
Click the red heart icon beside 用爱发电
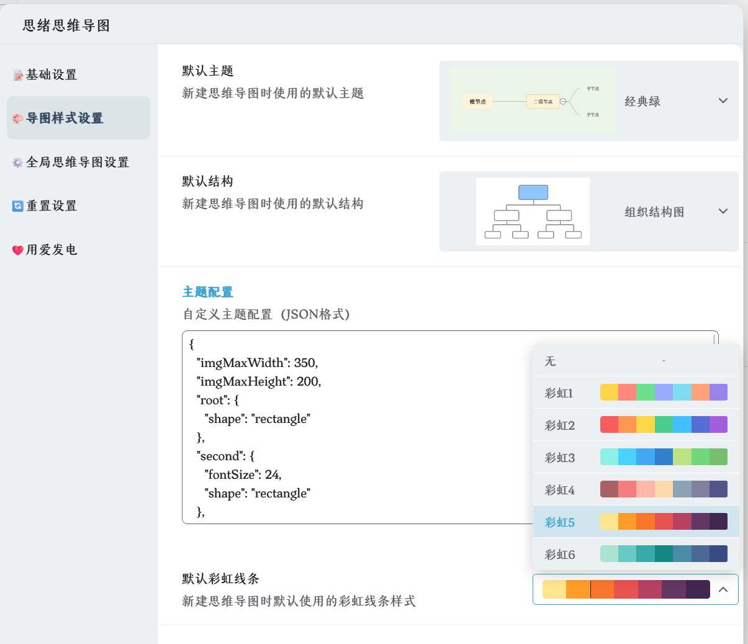(18, 250)
